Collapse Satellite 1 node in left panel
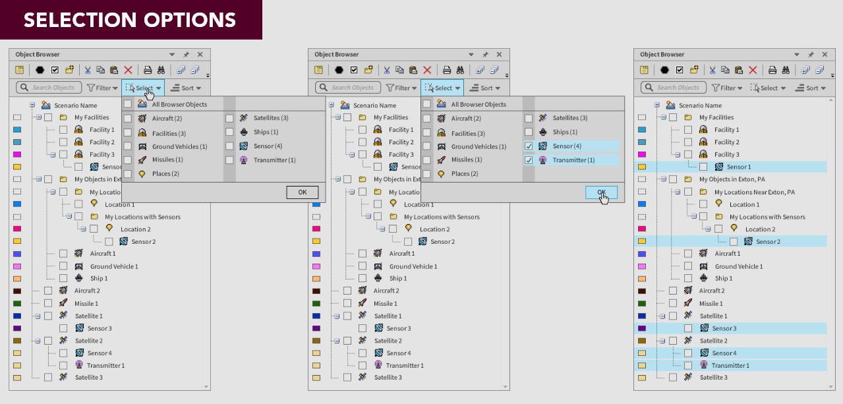843x404 pixels. click(38, 316)
